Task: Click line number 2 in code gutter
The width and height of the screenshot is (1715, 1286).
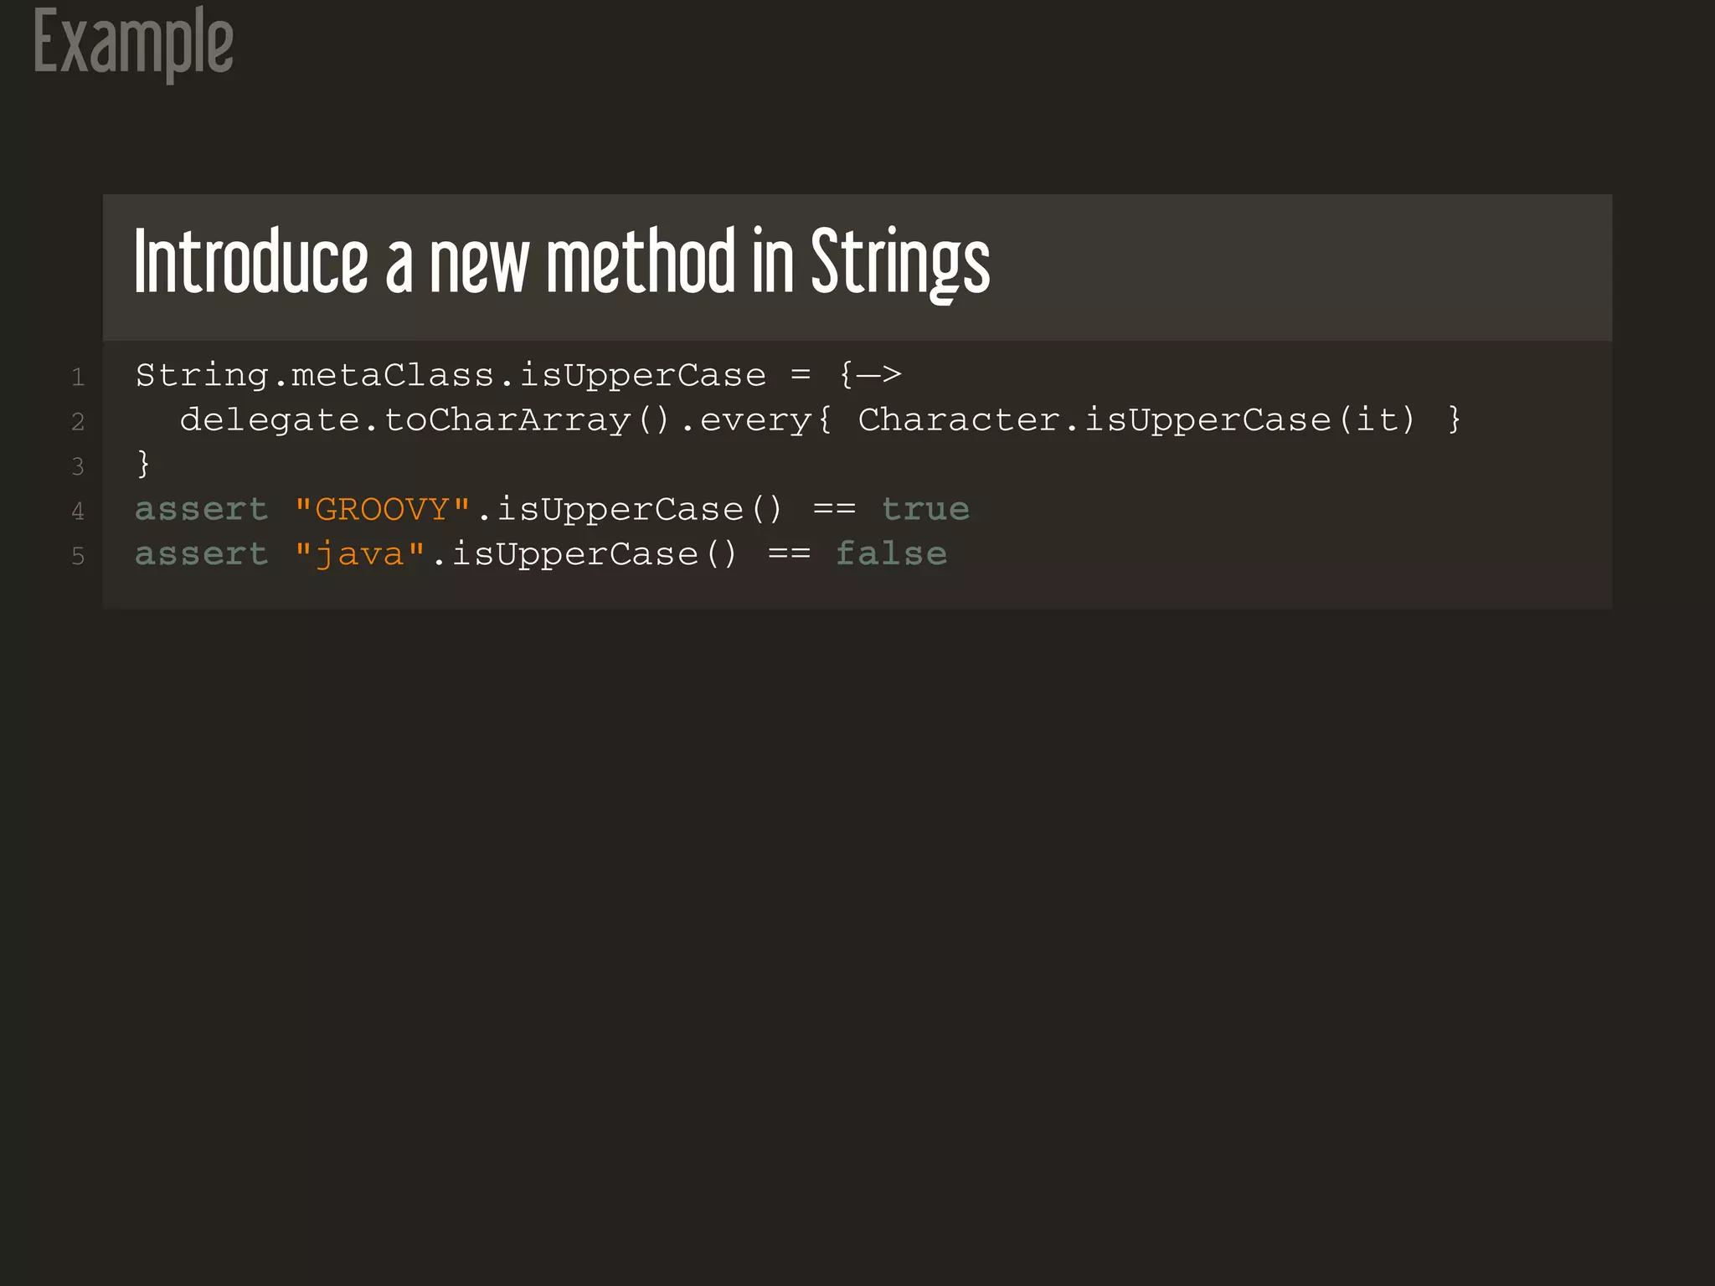Action: 78,421
